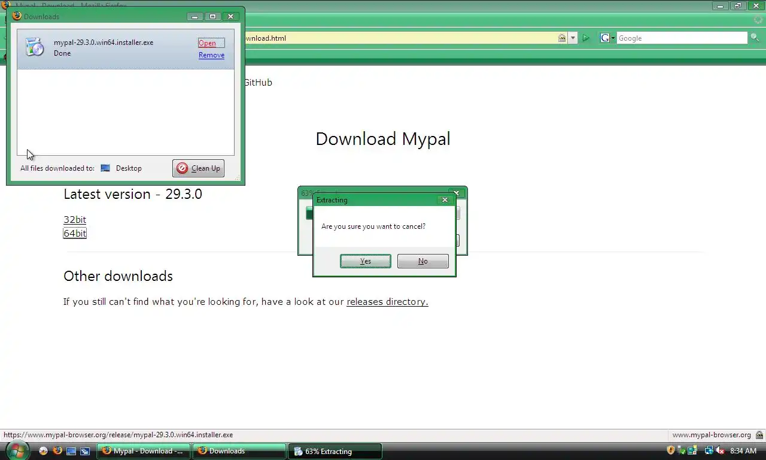Click the lock icon in the address bar

562,38
